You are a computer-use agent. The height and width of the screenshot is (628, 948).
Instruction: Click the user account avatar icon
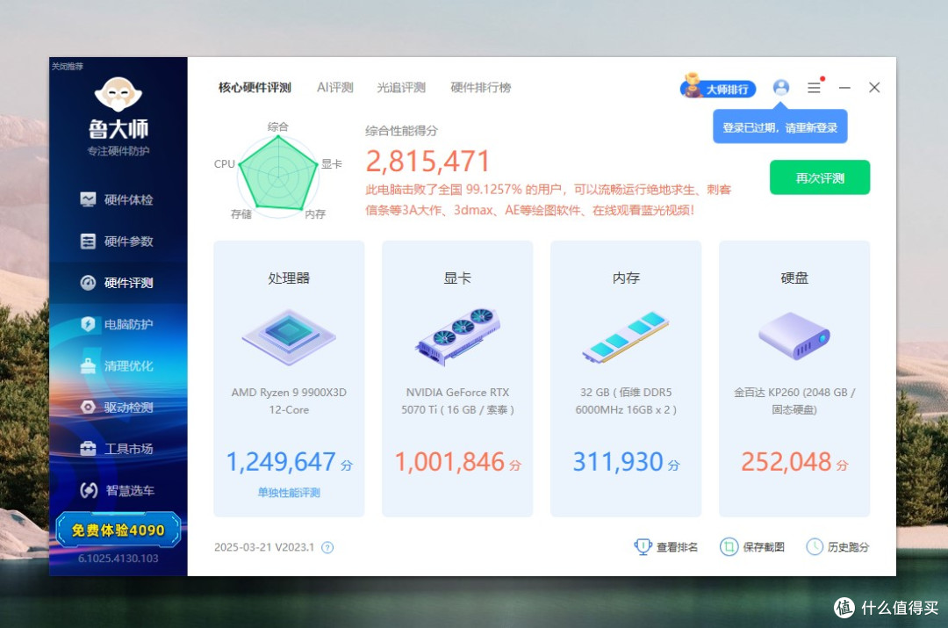pyautogui.click(x=781, y=88)
